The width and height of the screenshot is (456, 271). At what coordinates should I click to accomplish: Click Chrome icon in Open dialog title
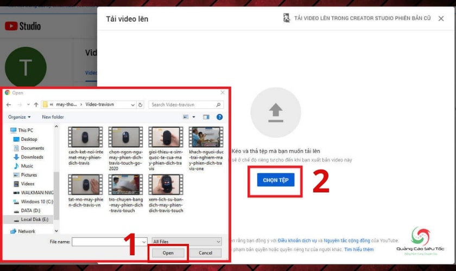coord(7,93)
